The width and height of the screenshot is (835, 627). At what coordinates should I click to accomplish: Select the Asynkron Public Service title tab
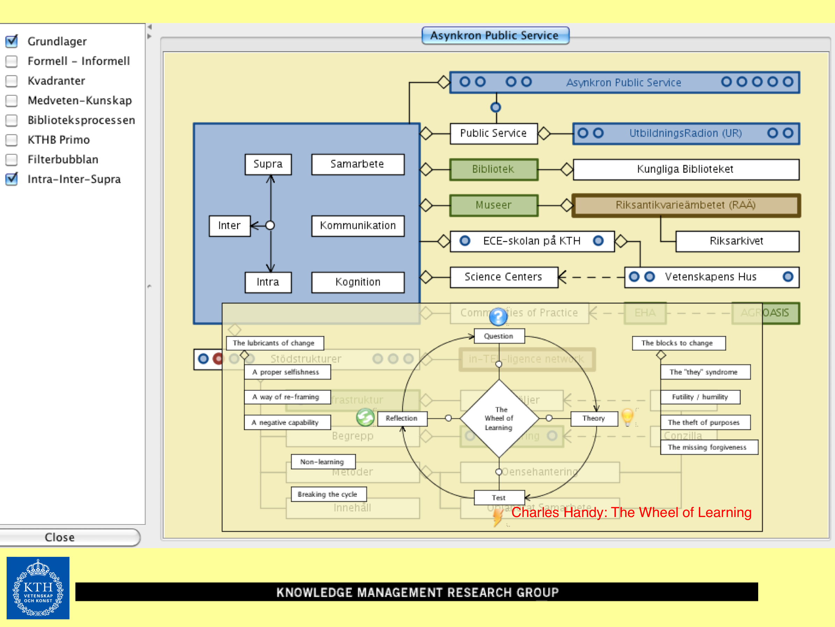[495, 36]
